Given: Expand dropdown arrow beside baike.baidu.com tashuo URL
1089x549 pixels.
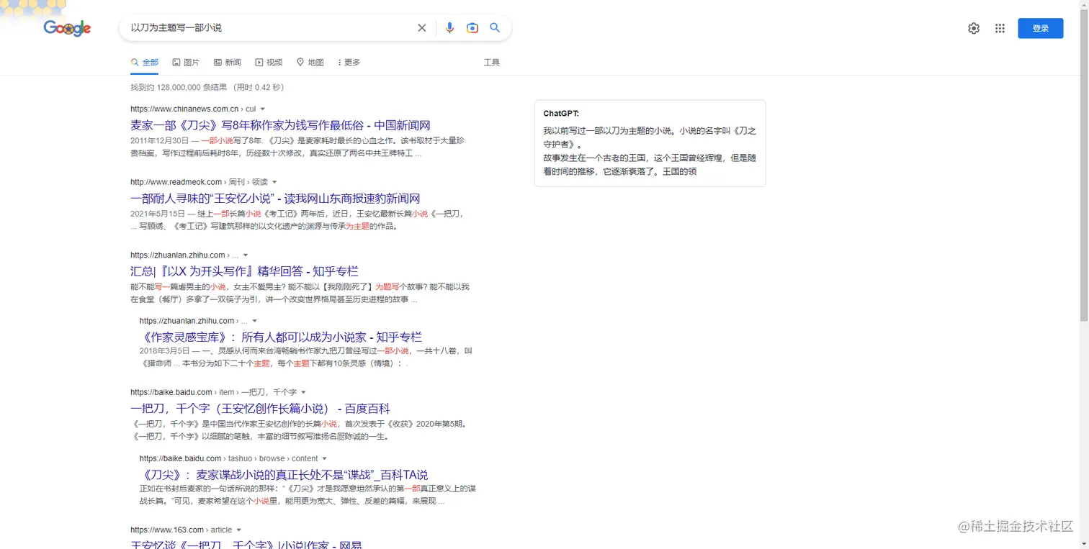Looking at the screenshot, I should 325,459.
